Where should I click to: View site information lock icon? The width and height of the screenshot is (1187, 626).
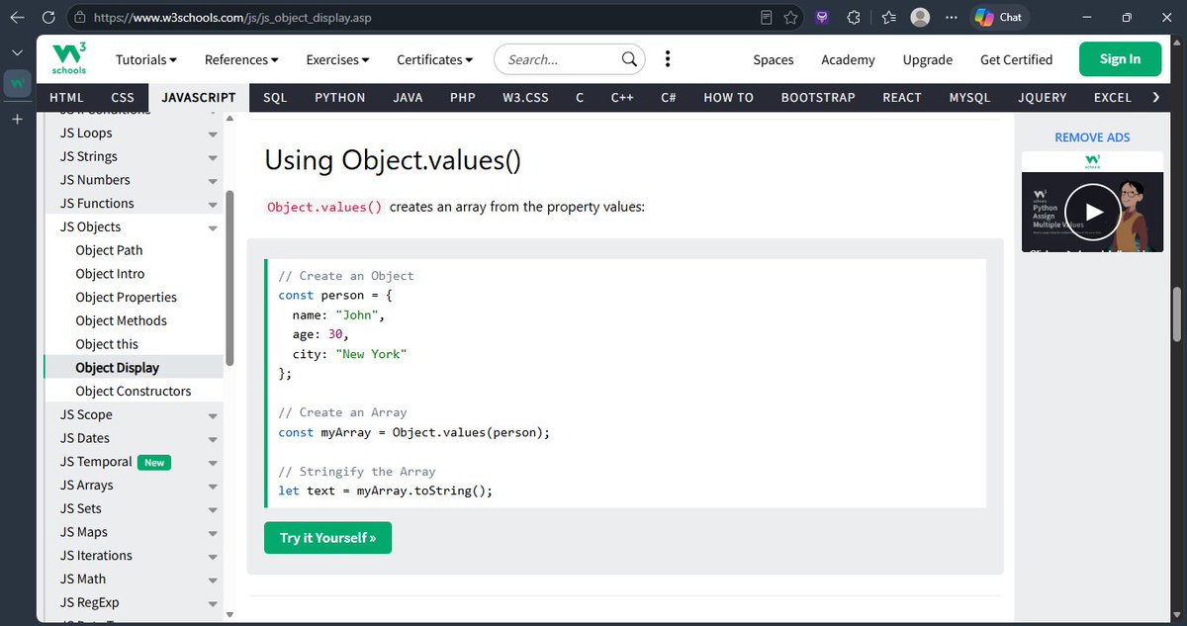[80, 17]
